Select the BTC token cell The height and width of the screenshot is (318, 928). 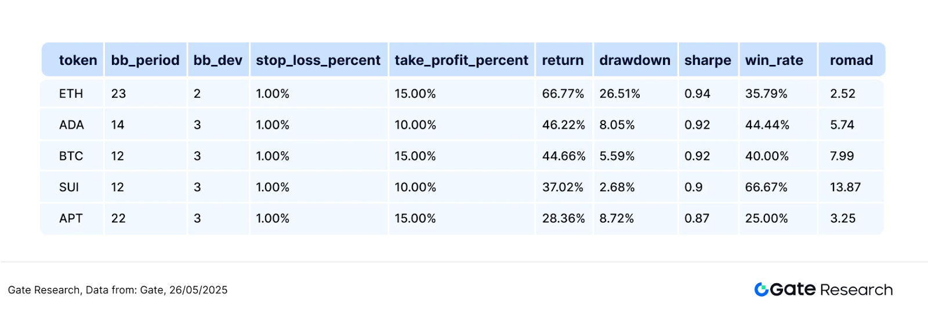click(x=71, y=156)
